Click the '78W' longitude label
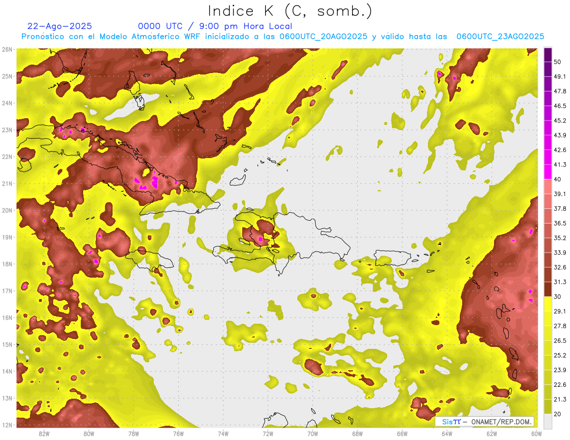570x440 pixels. pyautogui.click(x=133, y=433)
